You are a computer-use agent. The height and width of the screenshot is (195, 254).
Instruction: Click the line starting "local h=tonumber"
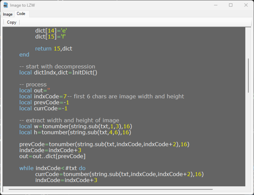[x=75, y=132]
